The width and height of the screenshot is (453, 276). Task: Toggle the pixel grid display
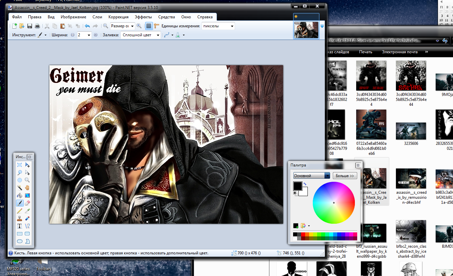[149, 26]
